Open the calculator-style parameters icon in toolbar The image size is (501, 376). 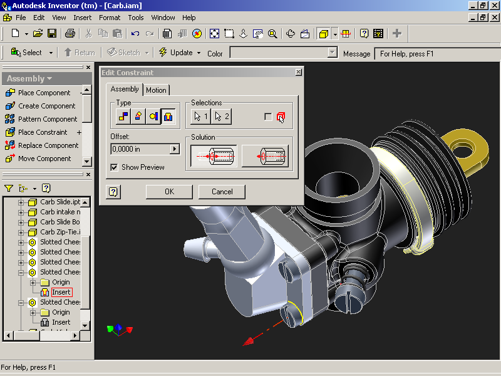tap(167, 33)
